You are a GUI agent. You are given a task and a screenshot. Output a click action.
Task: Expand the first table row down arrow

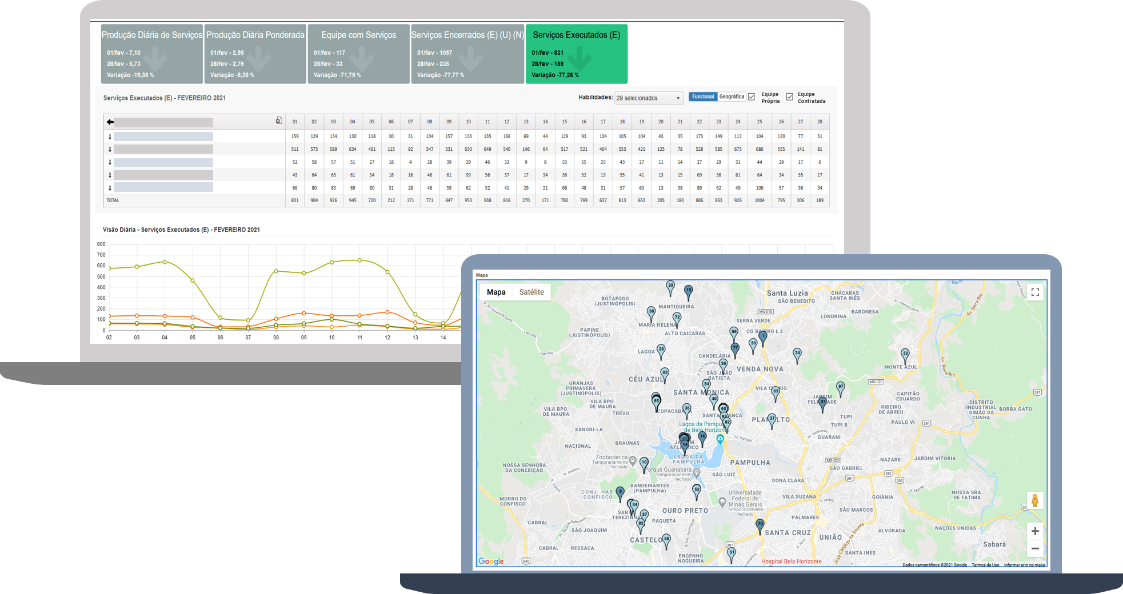click(x=110, y=137)
